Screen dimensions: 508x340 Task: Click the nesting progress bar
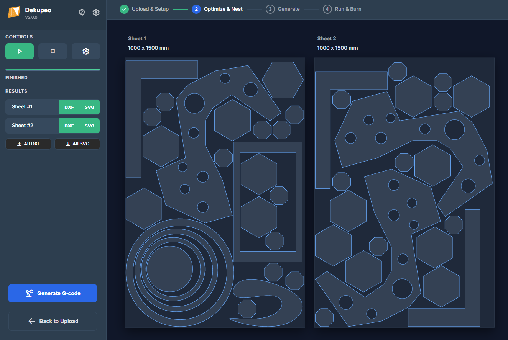tap(53, 70)
